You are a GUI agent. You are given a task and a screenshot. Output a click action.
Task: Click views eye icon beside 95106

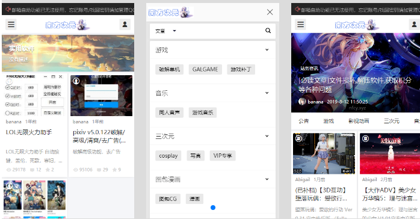click(76, 170)
